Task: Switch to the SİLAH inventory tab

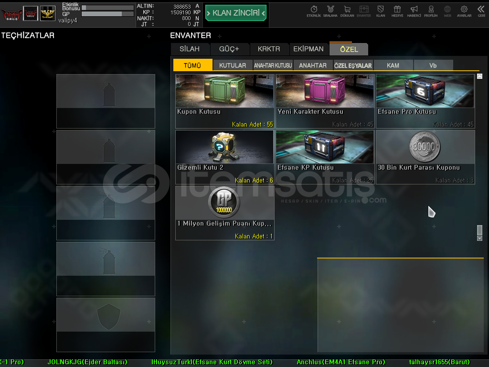Action: click(x=190, y=49)
